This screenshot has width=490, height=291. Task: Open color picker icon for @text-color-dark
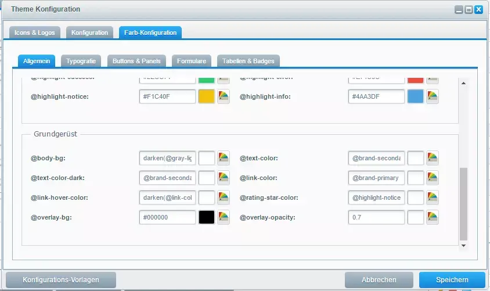[224, 178]
